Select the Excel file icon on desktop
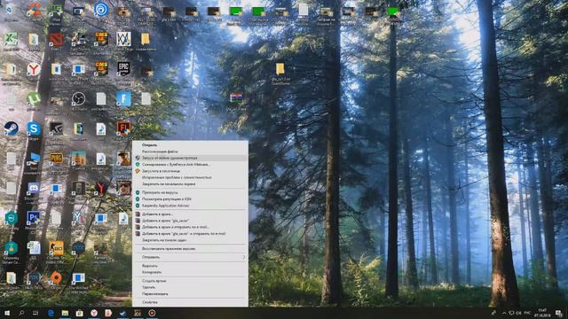Viewport: 568px width, 319px height. 12,39
